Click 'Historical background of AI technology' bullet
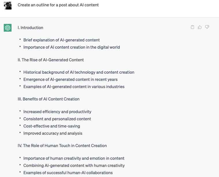This screenshot has height=177, width=219. click(x=79, y=72)
